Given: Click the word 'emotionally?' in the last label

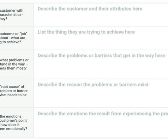Looking at the screenshot, I should (17, 129).
